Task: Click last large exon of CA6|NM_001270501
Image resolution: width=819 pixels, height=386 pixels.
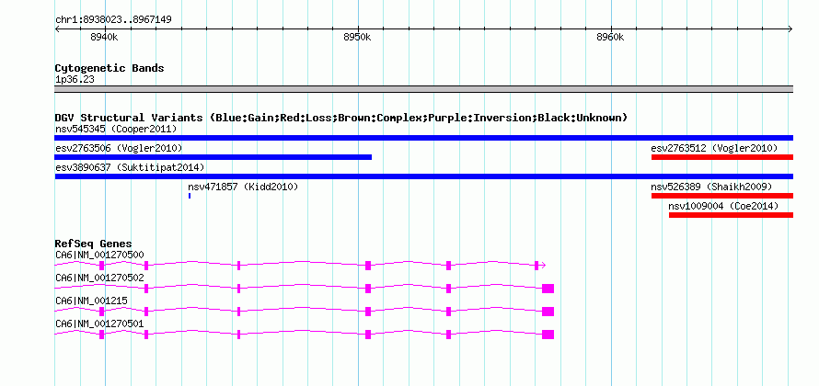Action: point(548,335)
